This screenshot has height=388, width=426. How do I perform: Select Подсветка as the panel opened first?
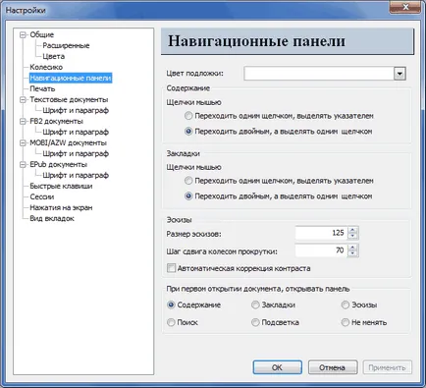point(255,322)
